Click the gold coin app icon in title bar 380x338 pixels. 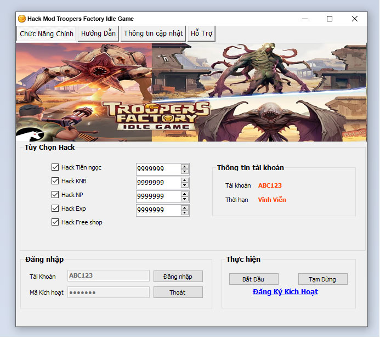22,19
